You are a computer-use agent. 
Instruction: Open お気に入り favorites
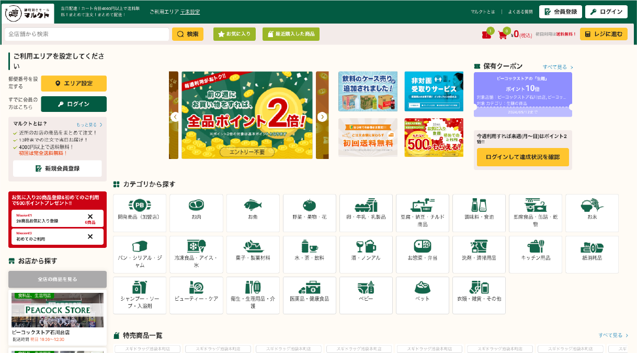point(234,34)
